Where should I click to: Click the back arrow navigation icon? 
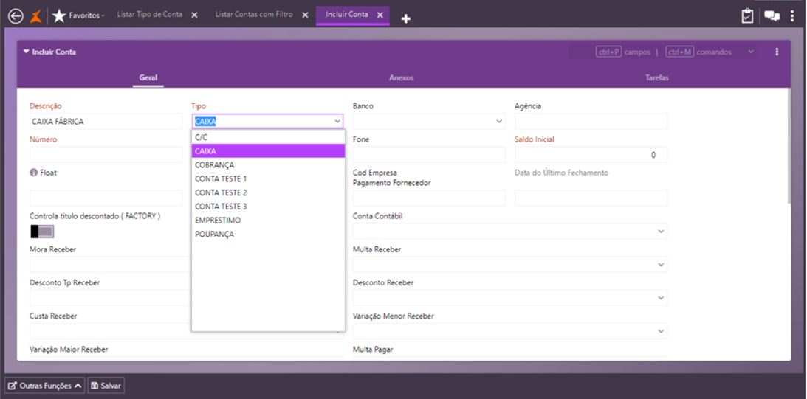(x=16, y=15)
